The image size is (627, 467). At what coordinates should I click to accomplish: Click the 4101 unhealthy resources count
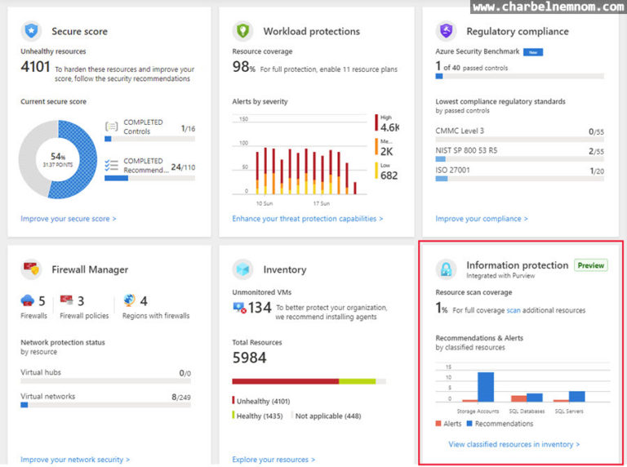(36, 67)
